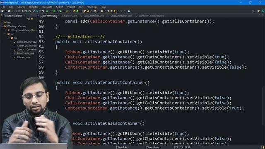Click the New Java Class icon
The height and width of the screenshot is (149, 265).
point(77,11)
